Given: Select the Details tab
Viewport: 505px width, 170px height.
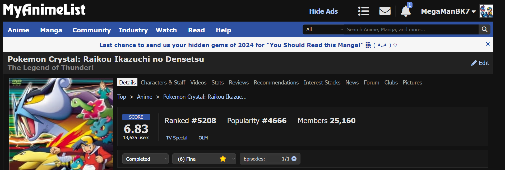Looking at the screenshot, I should point(127,82).
